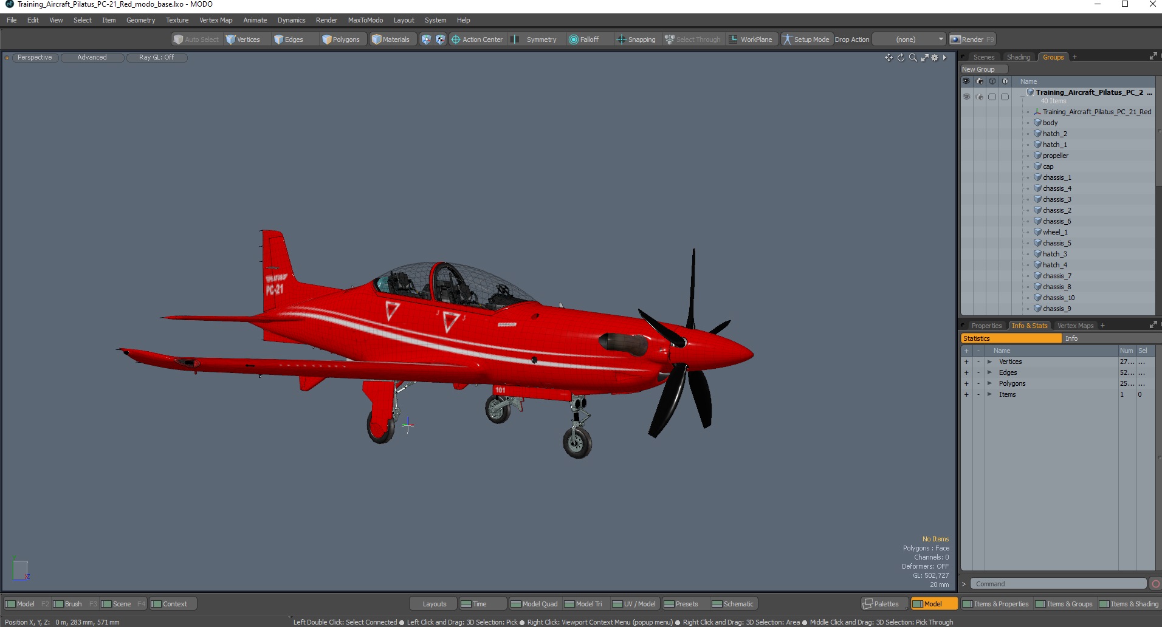Open Layouts dropdown
The height and width of the screenshot is (627, 1162).
(434, 604)
